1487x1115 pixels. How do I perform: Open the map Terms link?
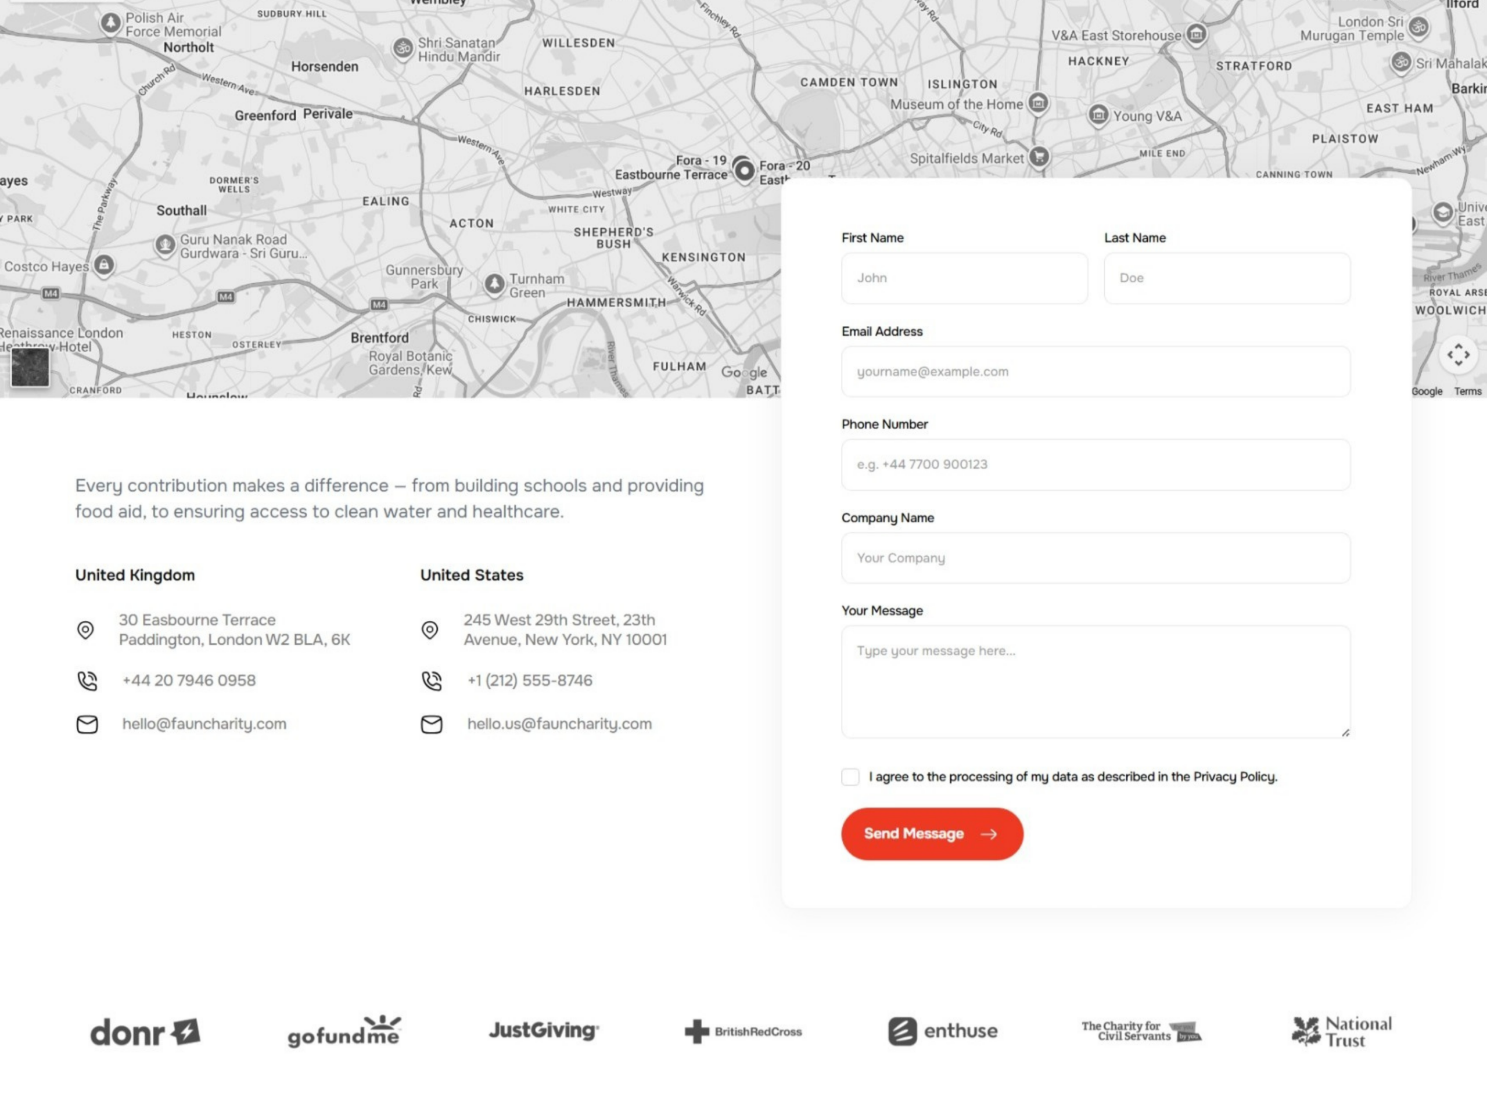pyautogui.click(x=1467, y=391)
